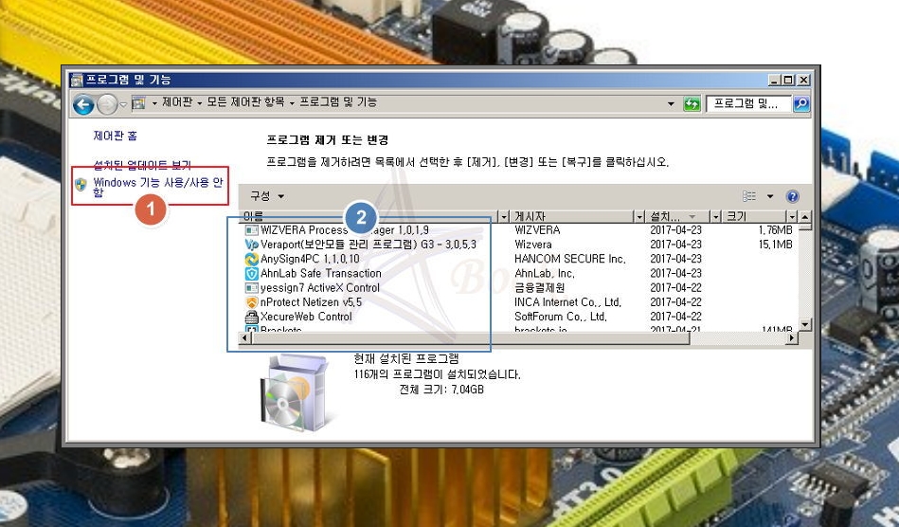
Task: Click the control panel icon in address bar
Action: click(138, 104)
